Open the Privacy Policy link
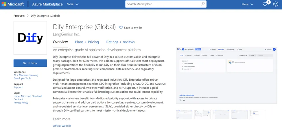Screen dimensions: 282x129 click(21, 103)
